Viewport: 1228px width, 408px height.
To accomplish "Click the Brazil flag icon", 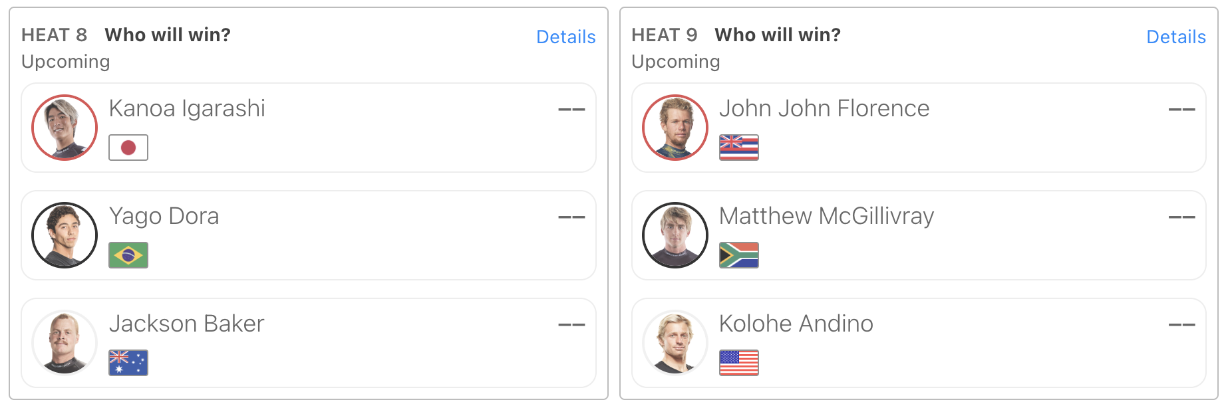I will tap(128, 255).
